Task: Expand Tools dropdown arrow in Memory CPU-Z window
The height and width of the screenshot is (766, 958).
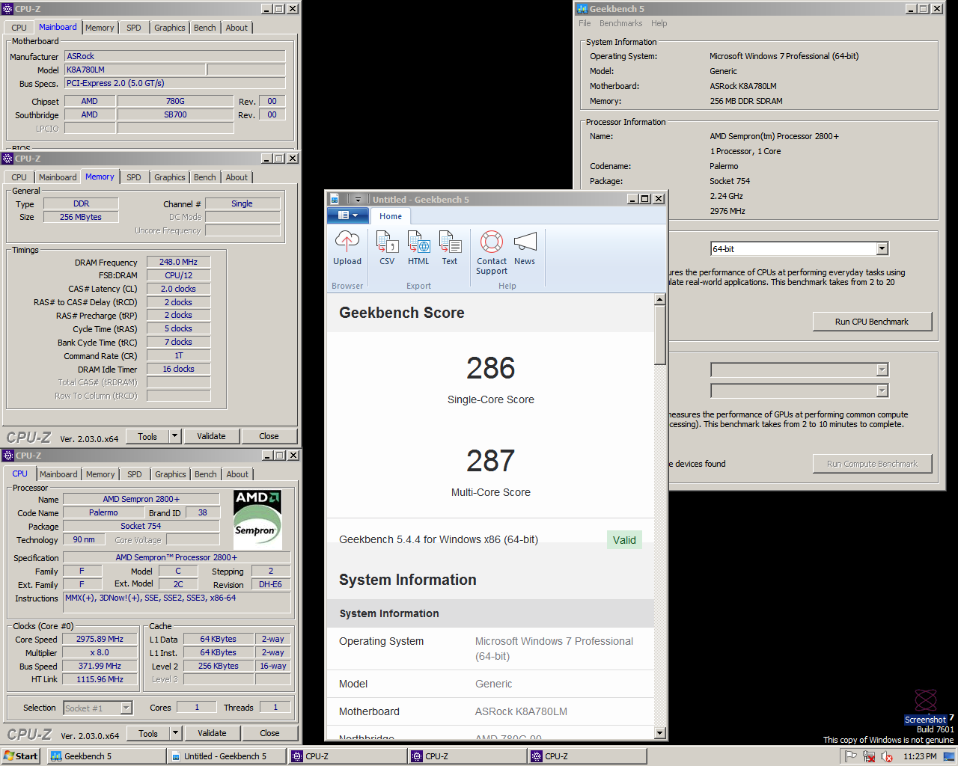Action: [x=174, y=436]
